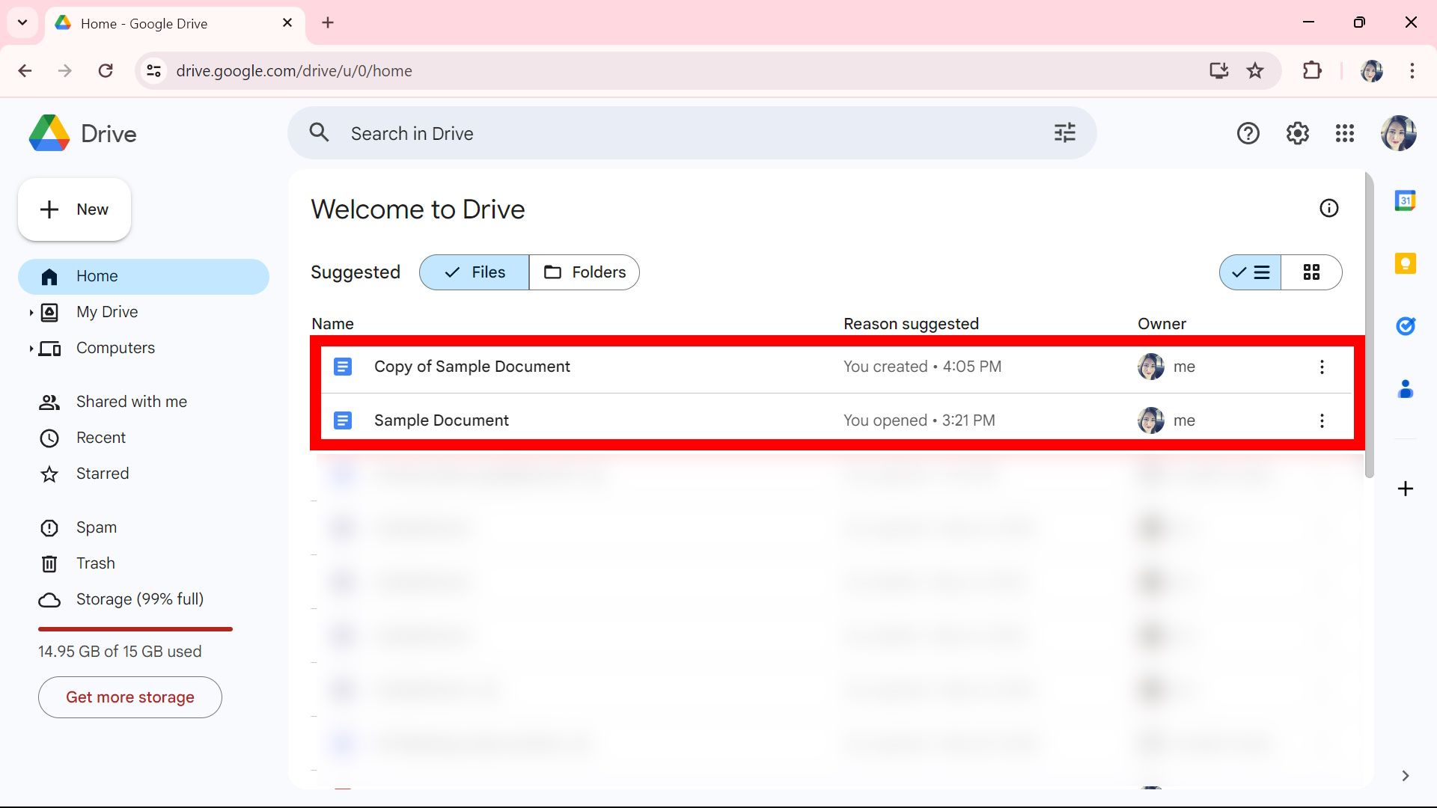The width and height of the screenshot is (1437, 808).
Task: Open the Shared with me section
Action: click(131, 402)
